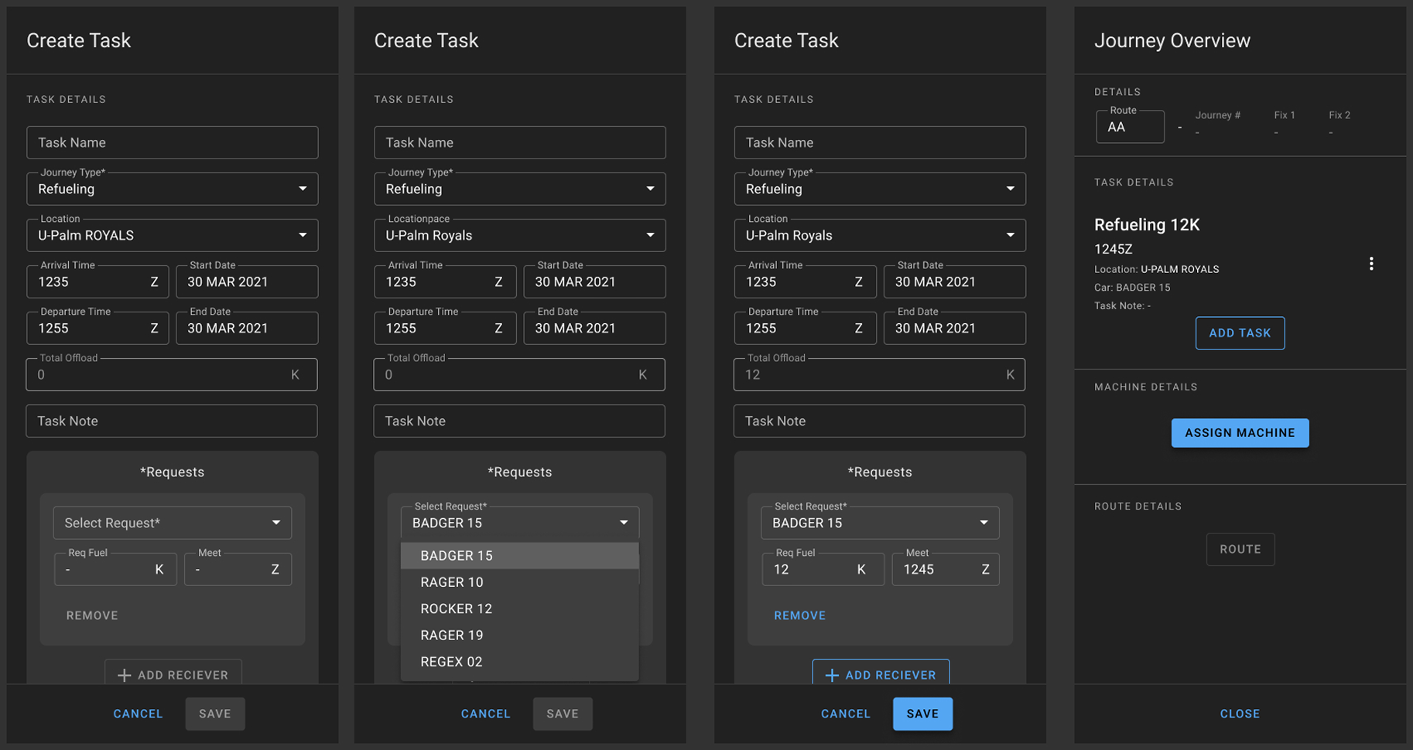Click Arrival Time field in third panel
This screenshot has height=750, width=1413.
coord(805,281)
